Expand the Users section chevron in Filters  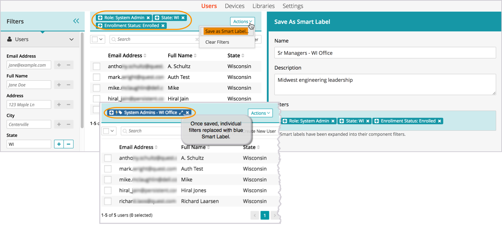coord(71,40)
